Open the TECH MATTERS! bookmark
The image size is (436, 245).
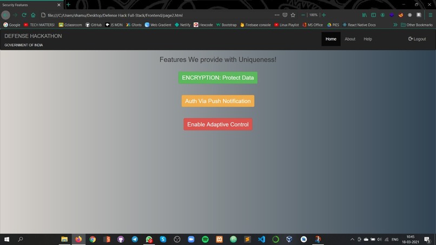[x=39, y=25]
